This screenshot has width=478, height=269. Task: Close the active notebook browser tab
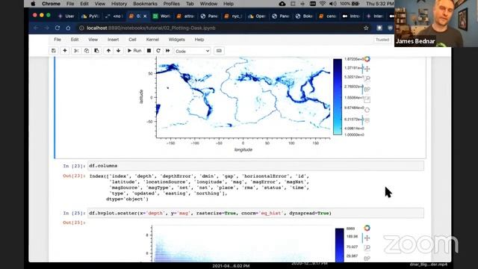click(x=145, y=16)
